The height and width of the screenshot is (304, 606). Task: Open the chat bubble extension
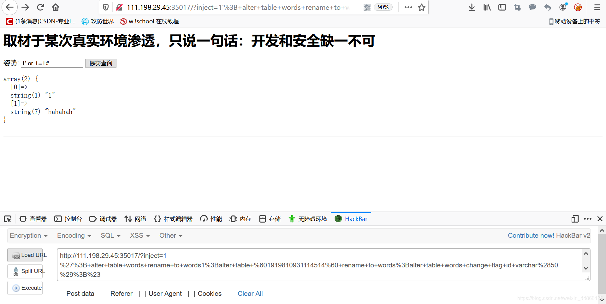coord(532,7)
